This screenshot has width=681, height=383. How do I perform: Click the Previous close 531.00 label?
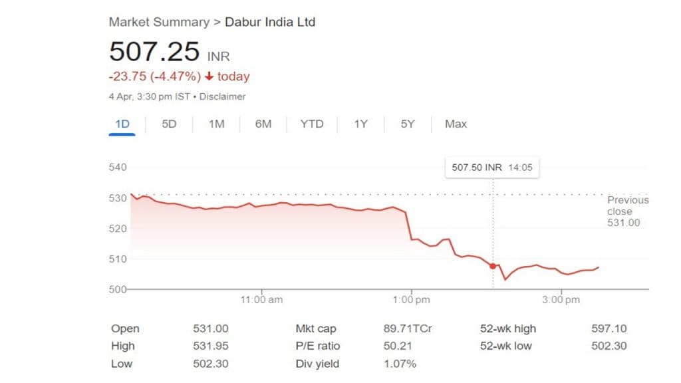(x=627, y=211)
